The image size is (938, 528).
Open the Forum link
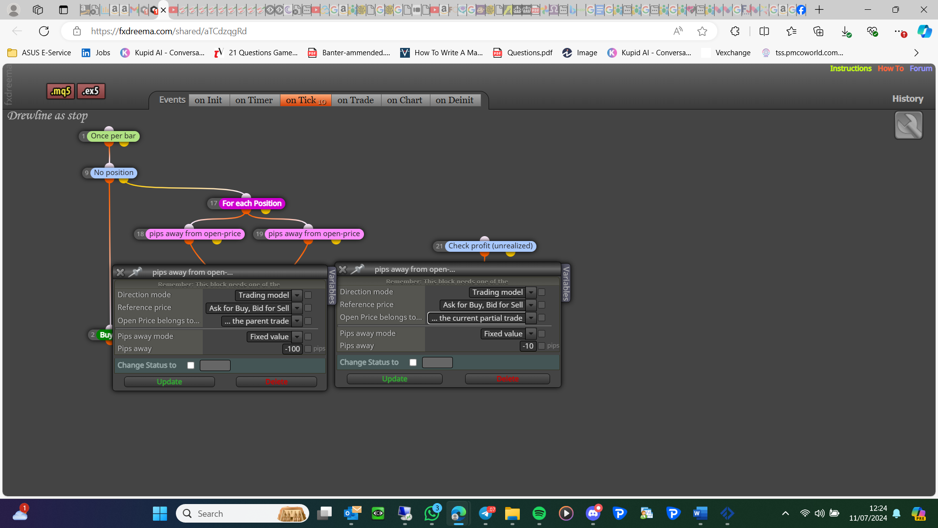(921, 68)
